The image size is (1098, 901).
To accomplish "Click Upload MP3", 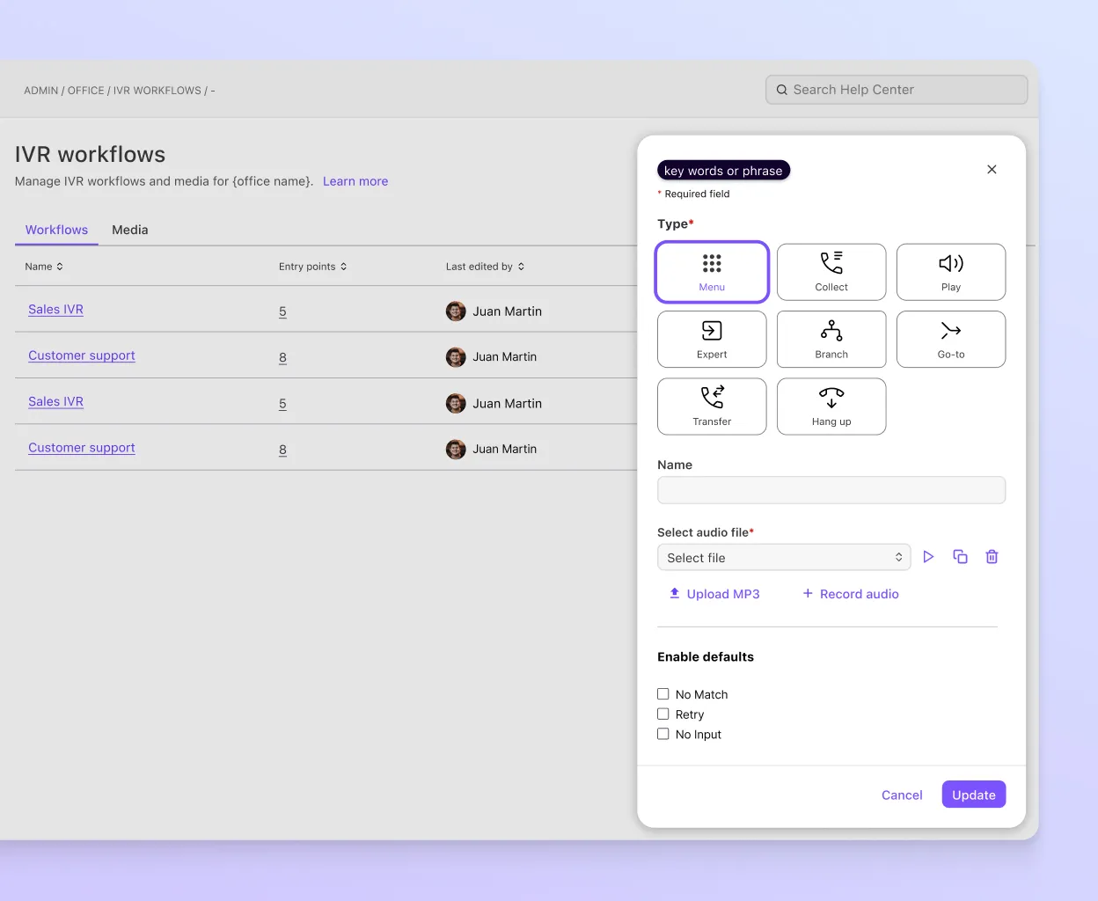I will 714,594.
